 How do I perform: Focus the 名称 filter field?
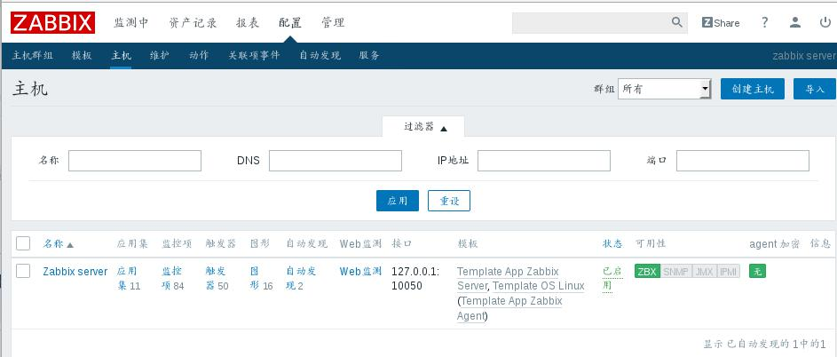coord(135,161)
